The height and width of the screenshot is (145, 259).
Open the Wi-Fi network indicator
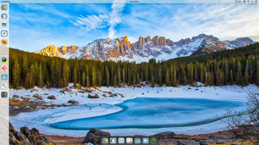[248, 2]
